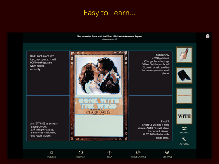
Task: Shuffle the puzzle pieces tray
Action: coord(184,130)
